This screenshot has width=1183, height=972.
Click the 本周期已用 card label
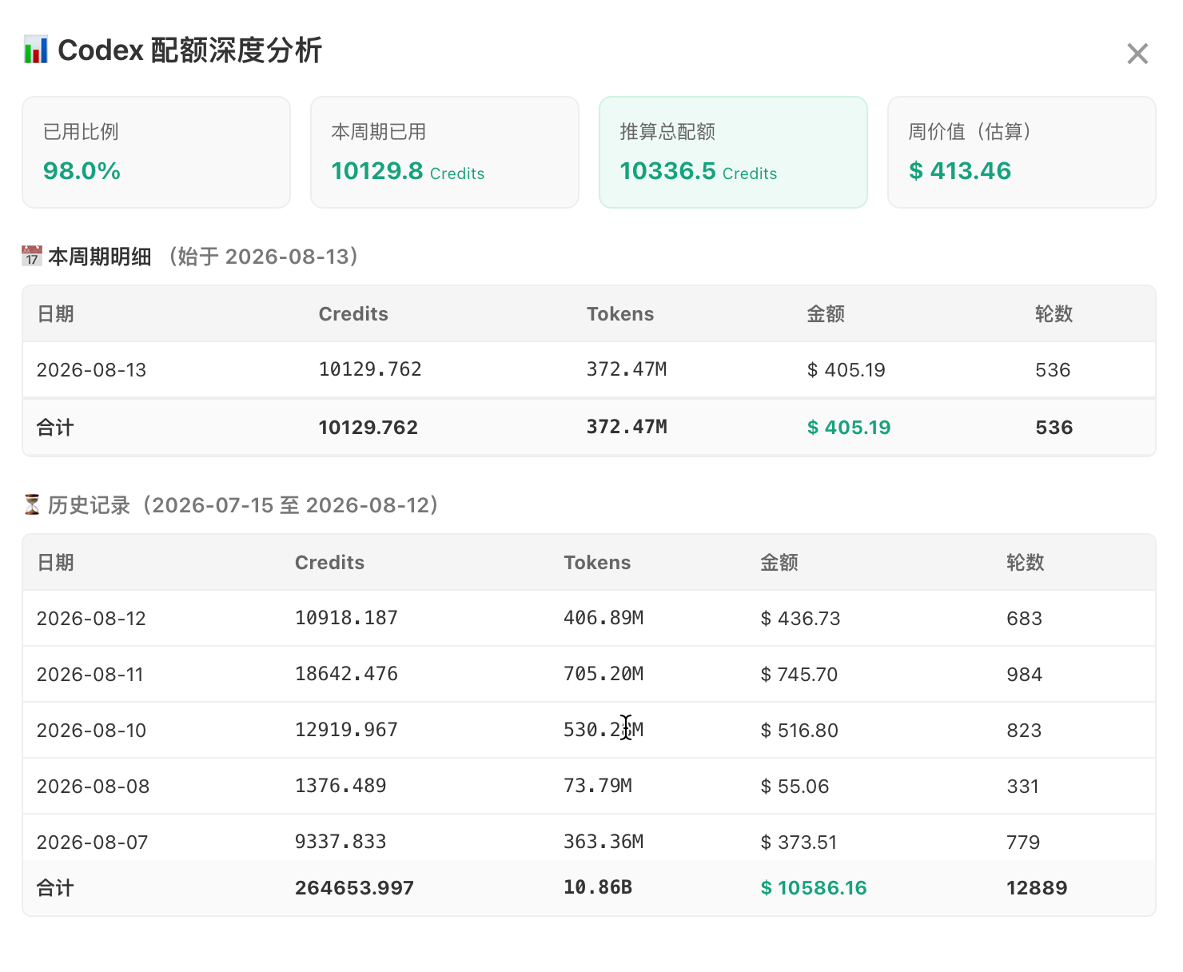[379, 132]
